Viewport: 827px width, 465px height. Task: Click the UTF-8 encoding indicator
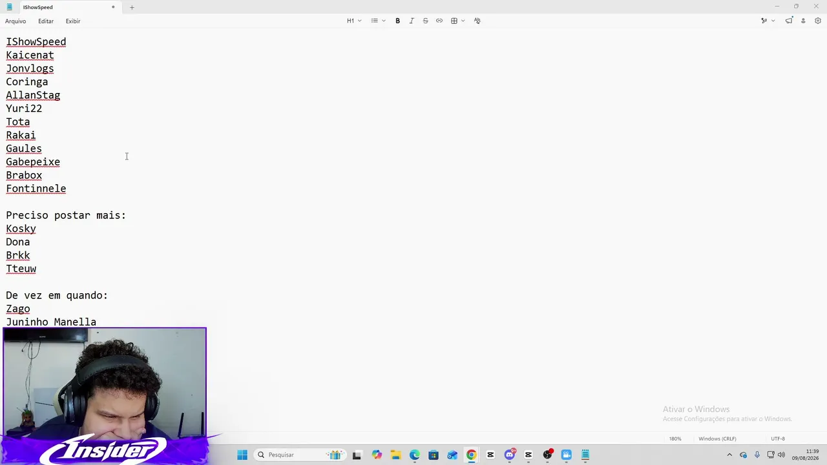(778, 439)
